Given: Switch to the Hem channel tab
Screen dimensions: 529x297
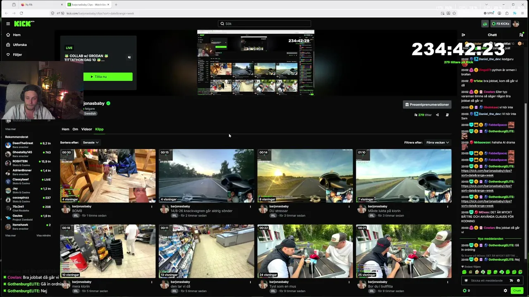Looking at the screenshot, I should (x=65, y=129).
